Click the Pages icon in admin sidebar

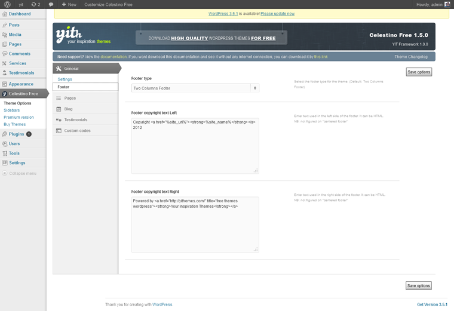click(5, 44)
